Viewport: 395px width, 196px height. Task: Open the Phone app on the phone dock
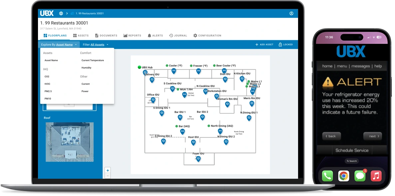pyautogui.click(x=327, y=176)
